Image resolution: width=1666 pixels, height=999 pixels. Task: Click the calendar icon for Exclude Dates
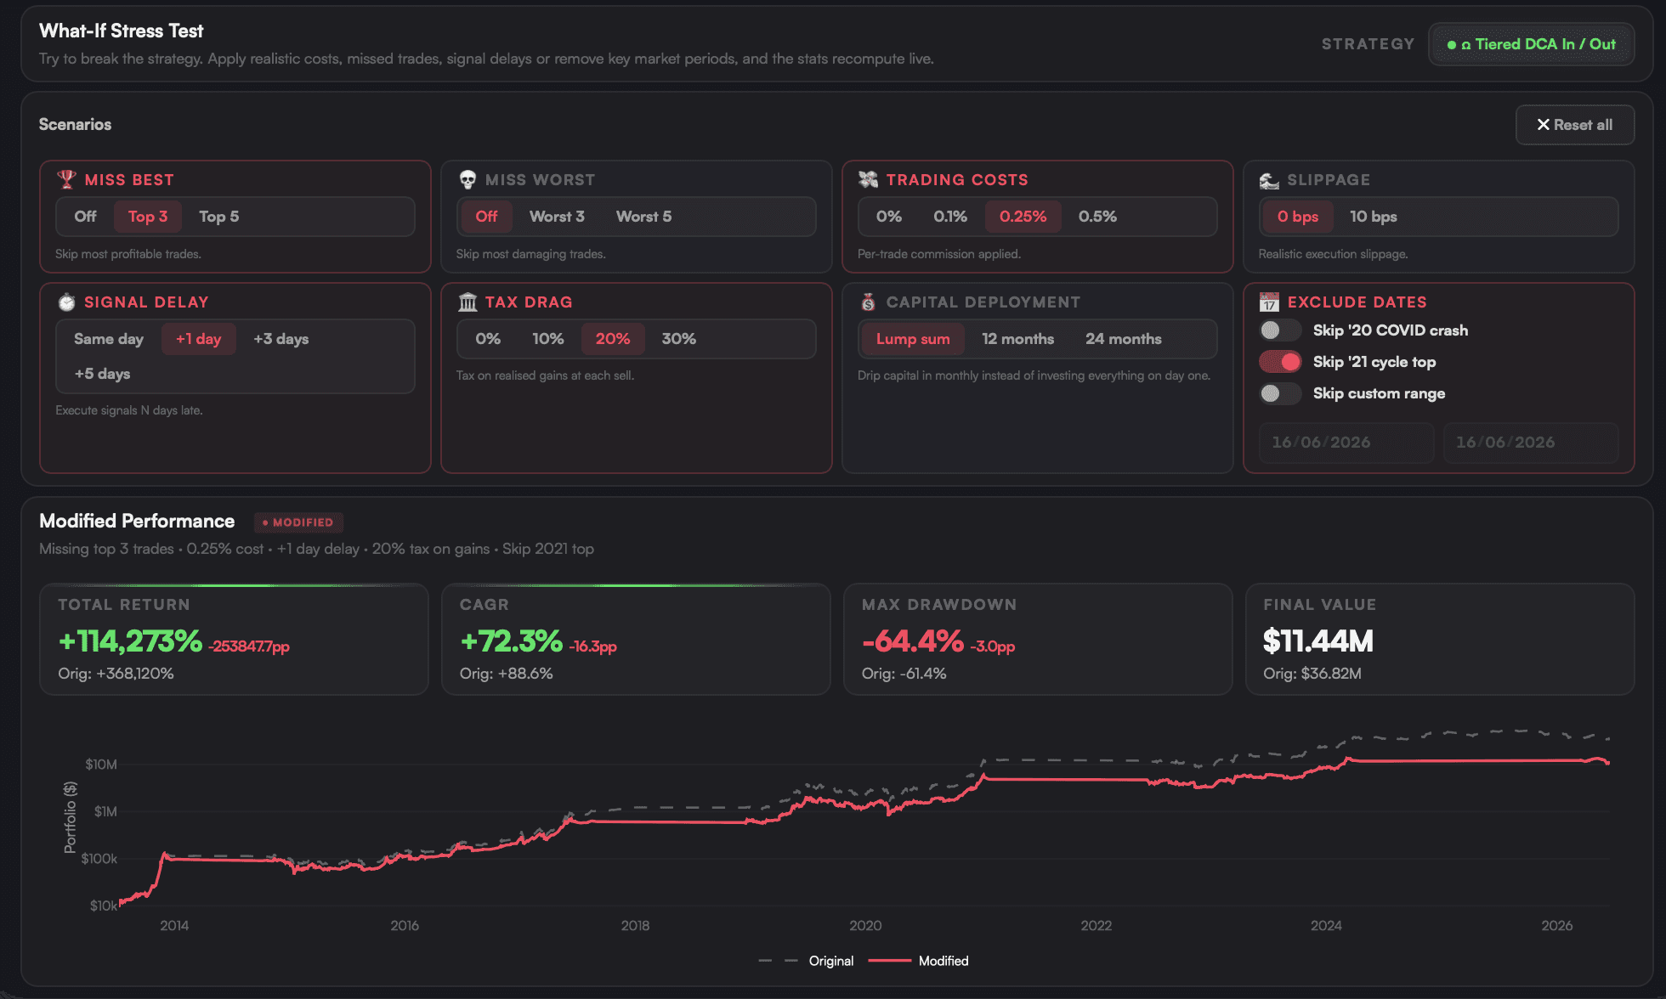(x=1269, y=302)
